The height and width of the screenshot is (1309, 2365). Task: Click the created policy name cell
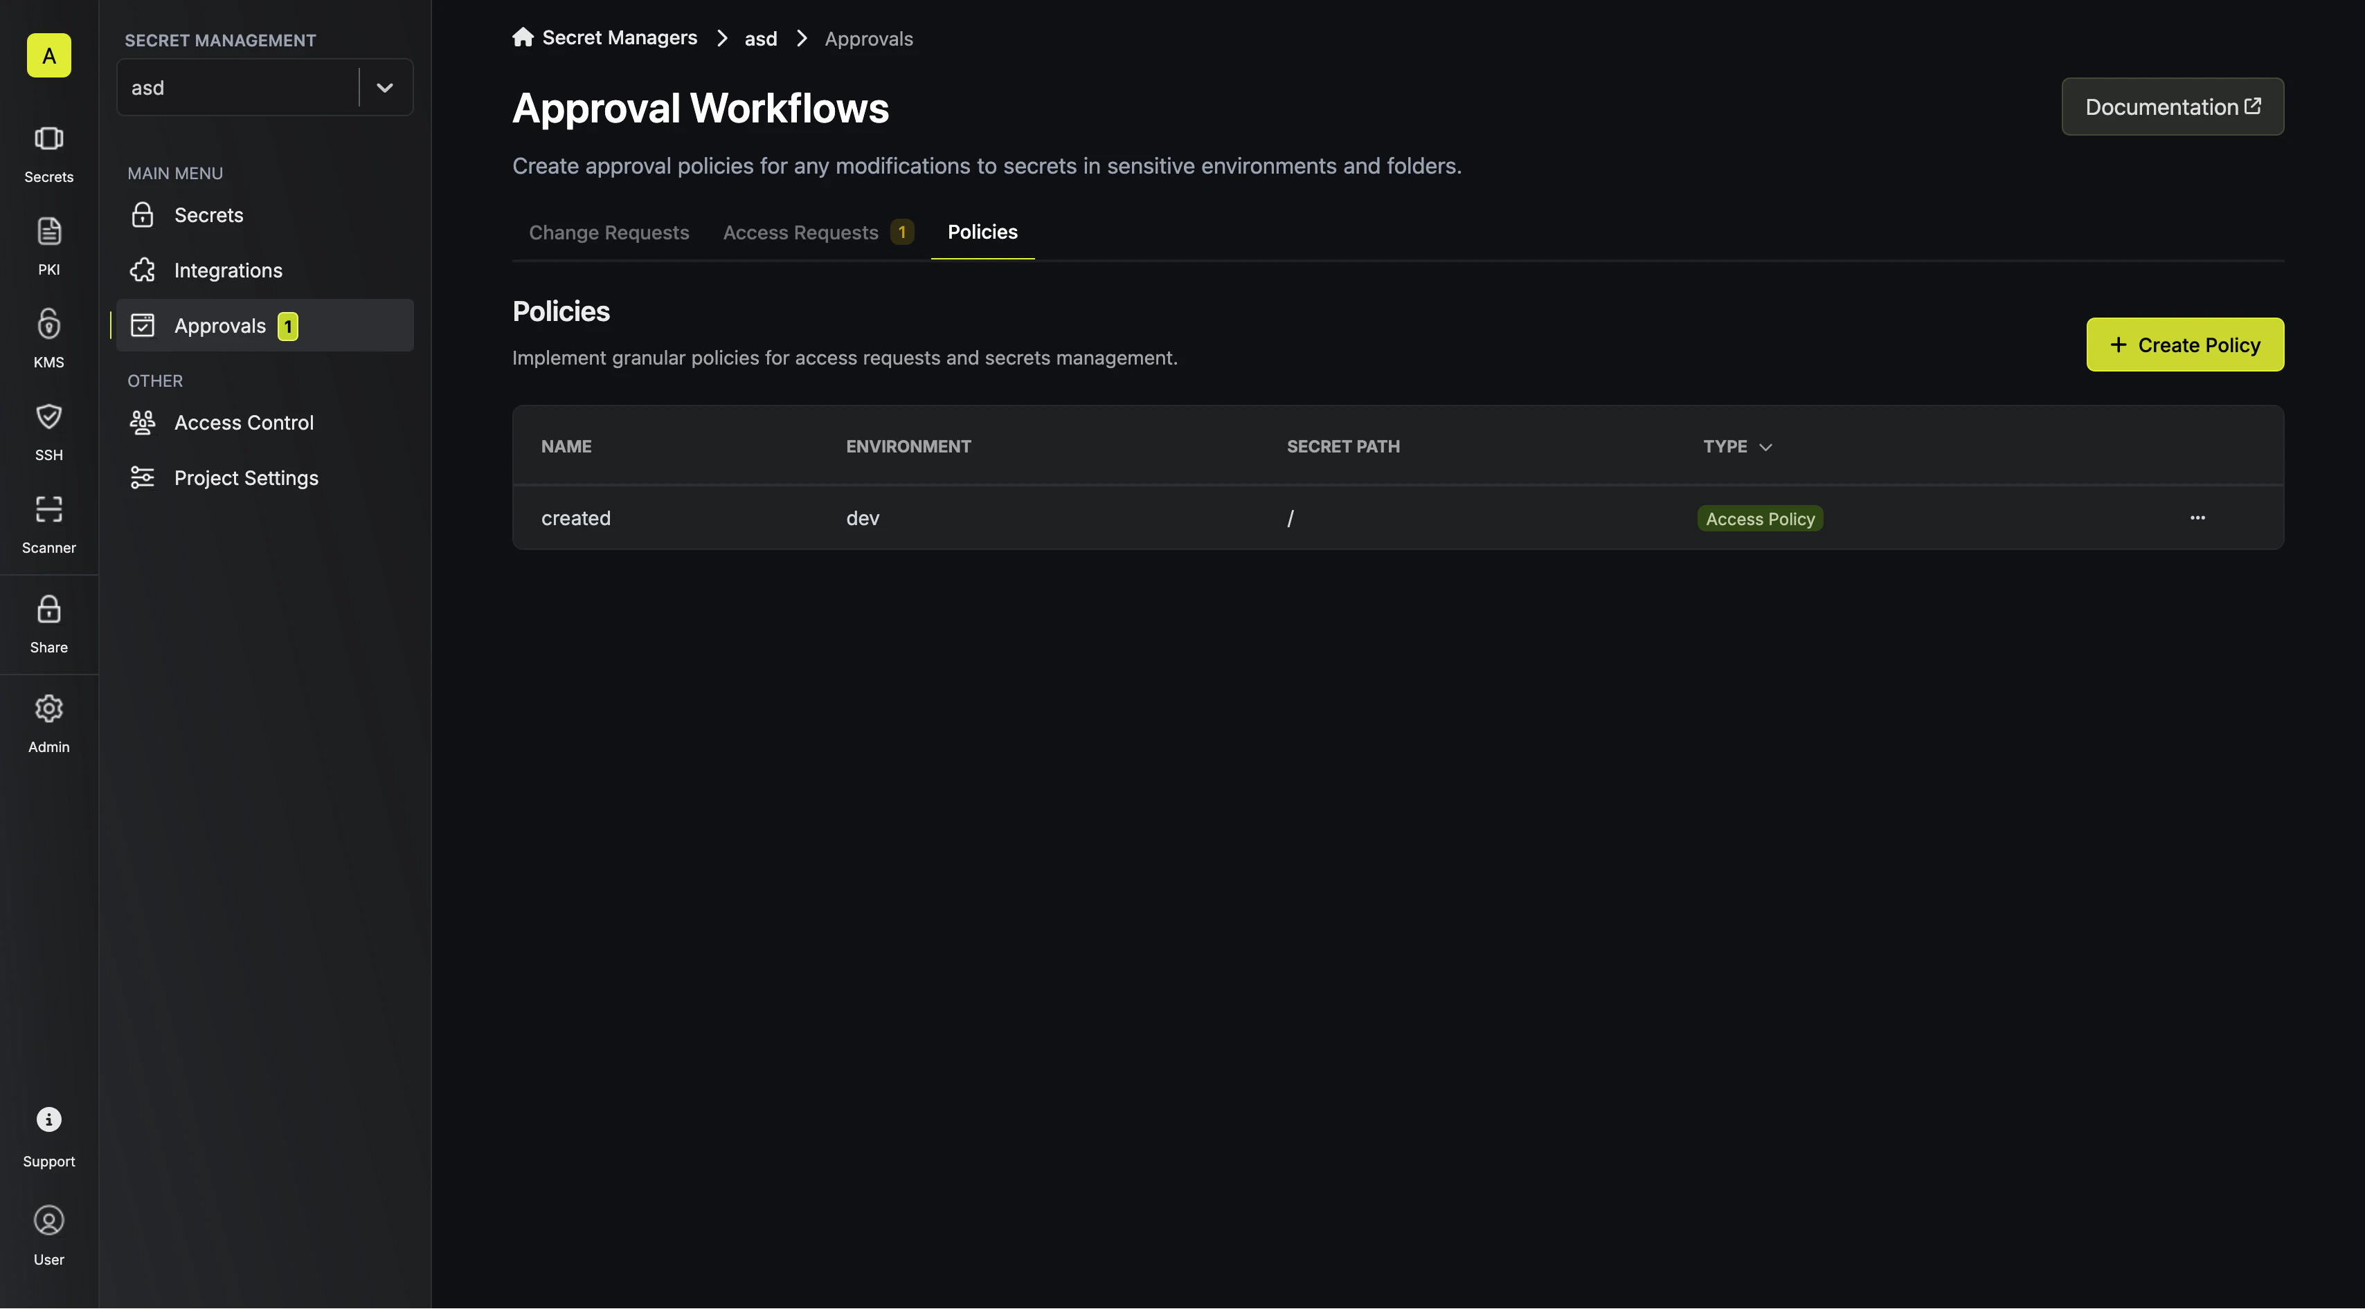pos(575,518)
